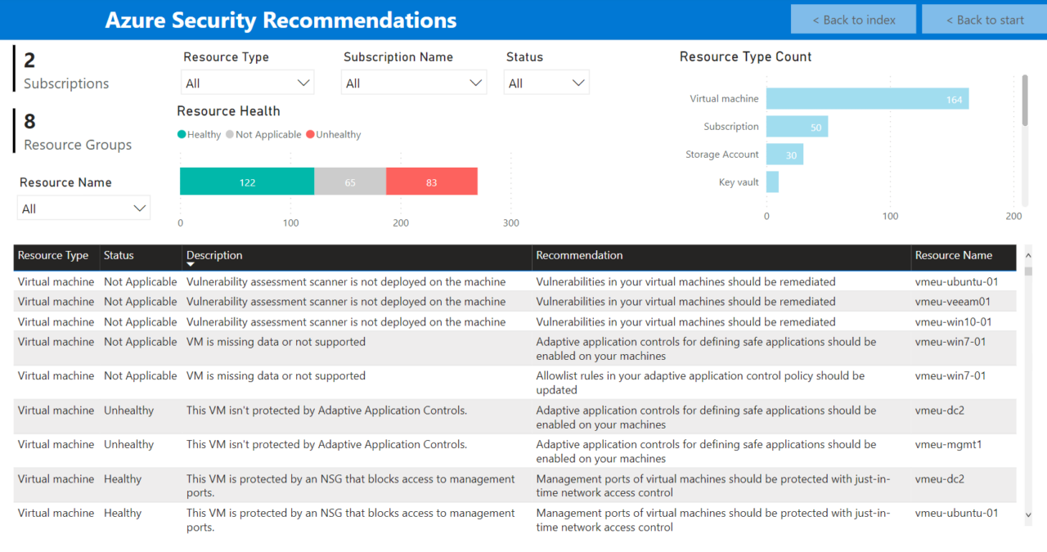1047x552 pixels.
Task: Click the Resource Type Count chart scrollbar thumb
Action: (x=1025, y=101)
